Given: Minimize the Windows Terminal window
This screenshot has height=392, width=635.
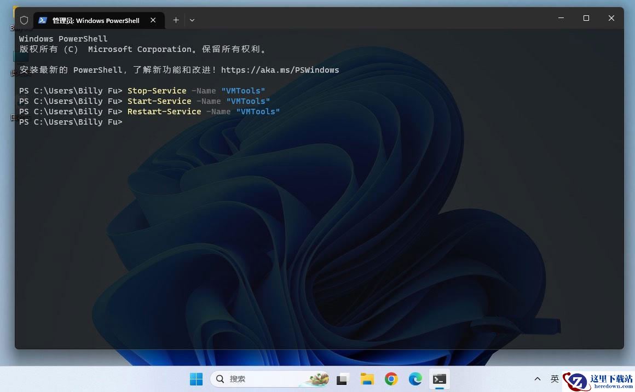Looking at the screenshot, I should (x=561, y=18).
